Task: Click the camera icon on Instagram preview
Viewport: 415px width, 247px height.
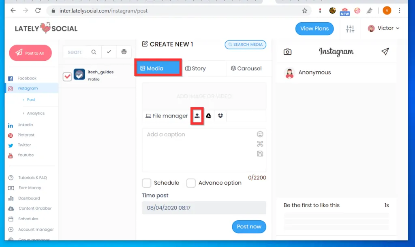Action: click(x=288, y=52)
